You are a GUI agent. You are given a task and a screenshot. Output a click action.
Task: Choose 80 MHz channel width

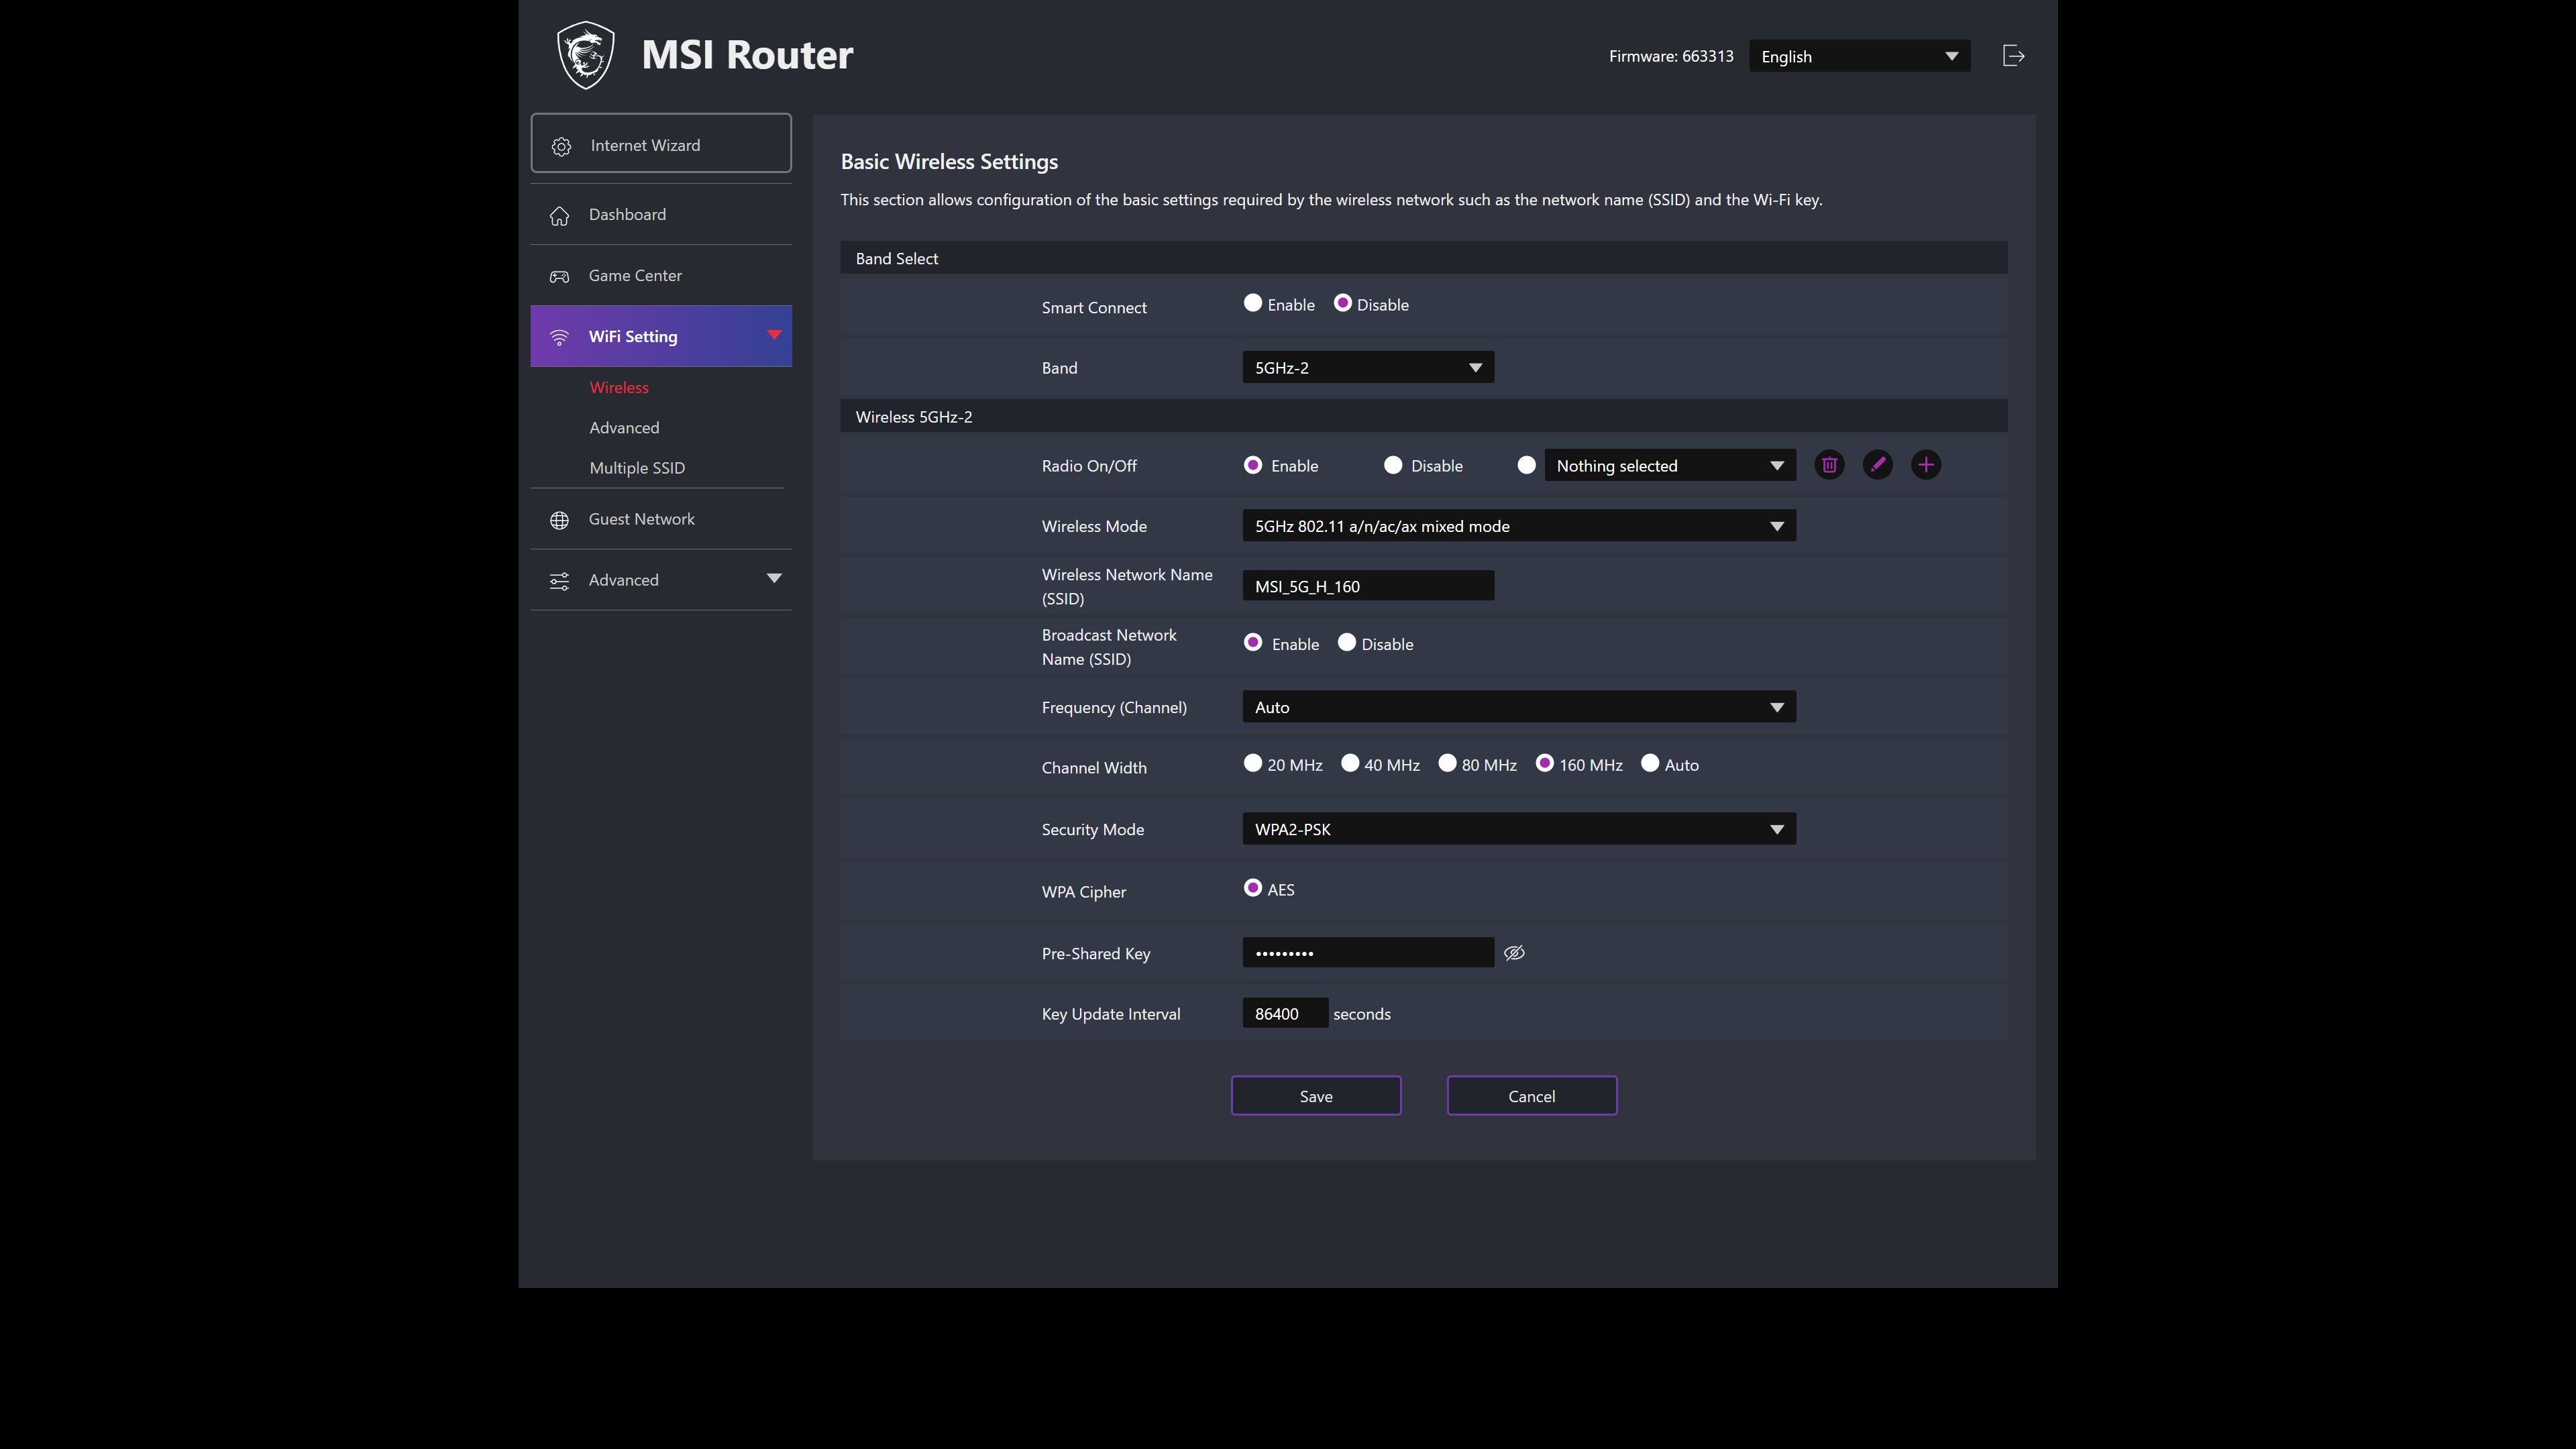[1446, 763]
